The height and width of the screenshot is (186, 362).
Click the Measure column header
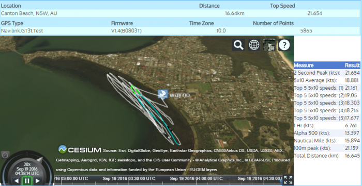coord(304,65)
